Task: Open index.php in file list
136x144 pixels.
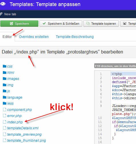Action: coord(15,122)
